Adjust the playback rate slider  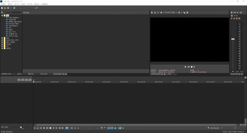[21, 127]
